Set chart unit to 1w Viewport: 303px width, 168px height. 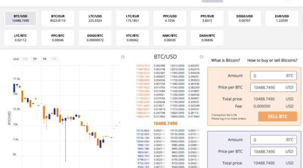(54, 59)
